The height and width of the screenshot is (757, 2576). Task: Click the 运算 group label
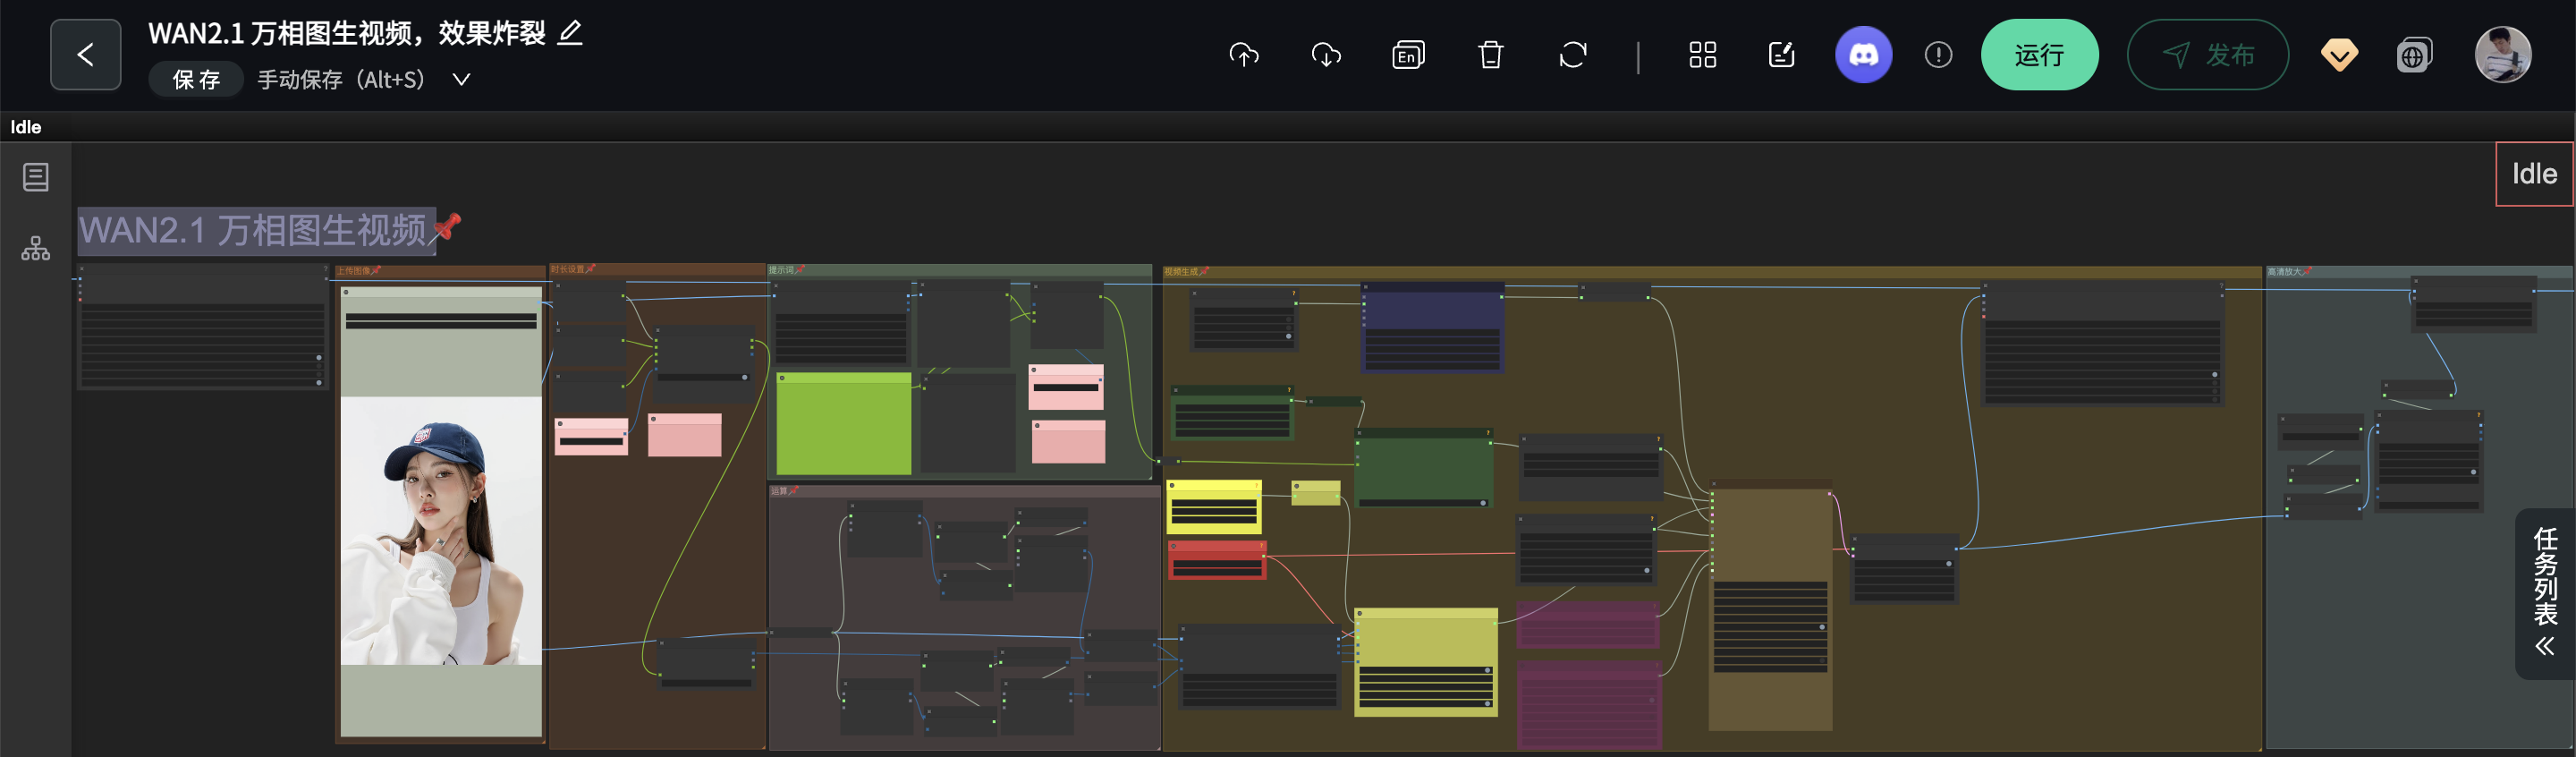[x=779, y=491]
